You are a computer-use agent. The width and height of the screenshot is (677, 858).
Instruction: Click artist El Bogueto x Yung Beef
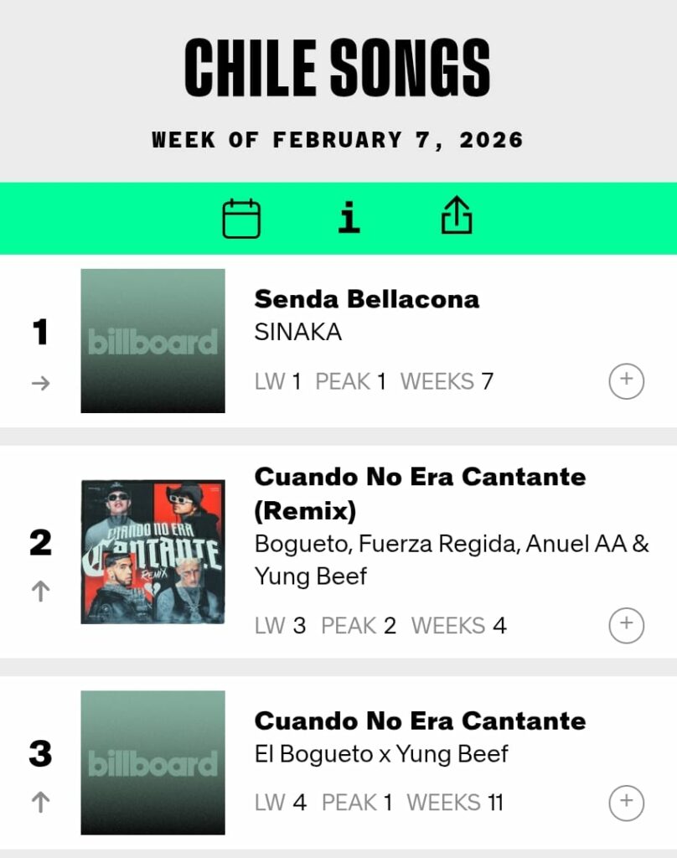pos(380,754)
